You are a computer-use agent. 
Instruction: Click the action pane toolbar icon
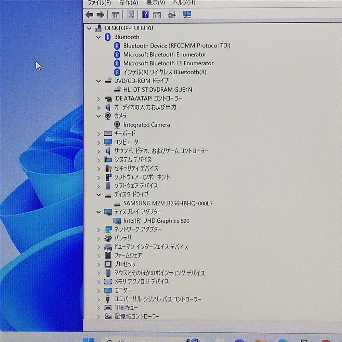[157, 15]
